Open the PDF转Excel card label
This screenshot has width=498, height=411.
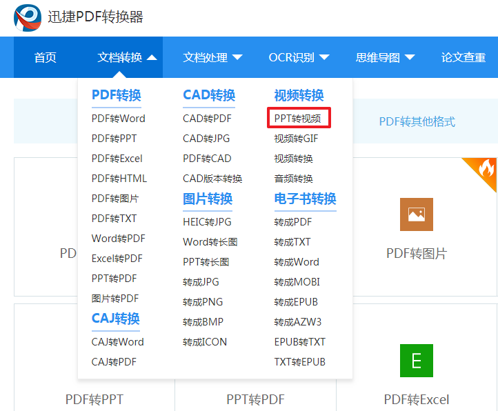[417, 399]
